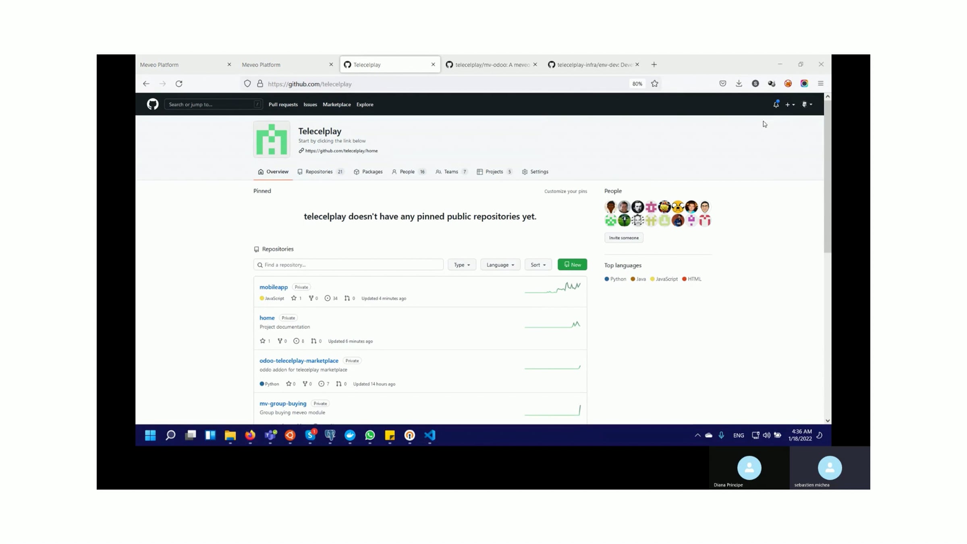Go to Issues in GitHub header
This screenshot has width=967, height=544.
click(310, 104)
